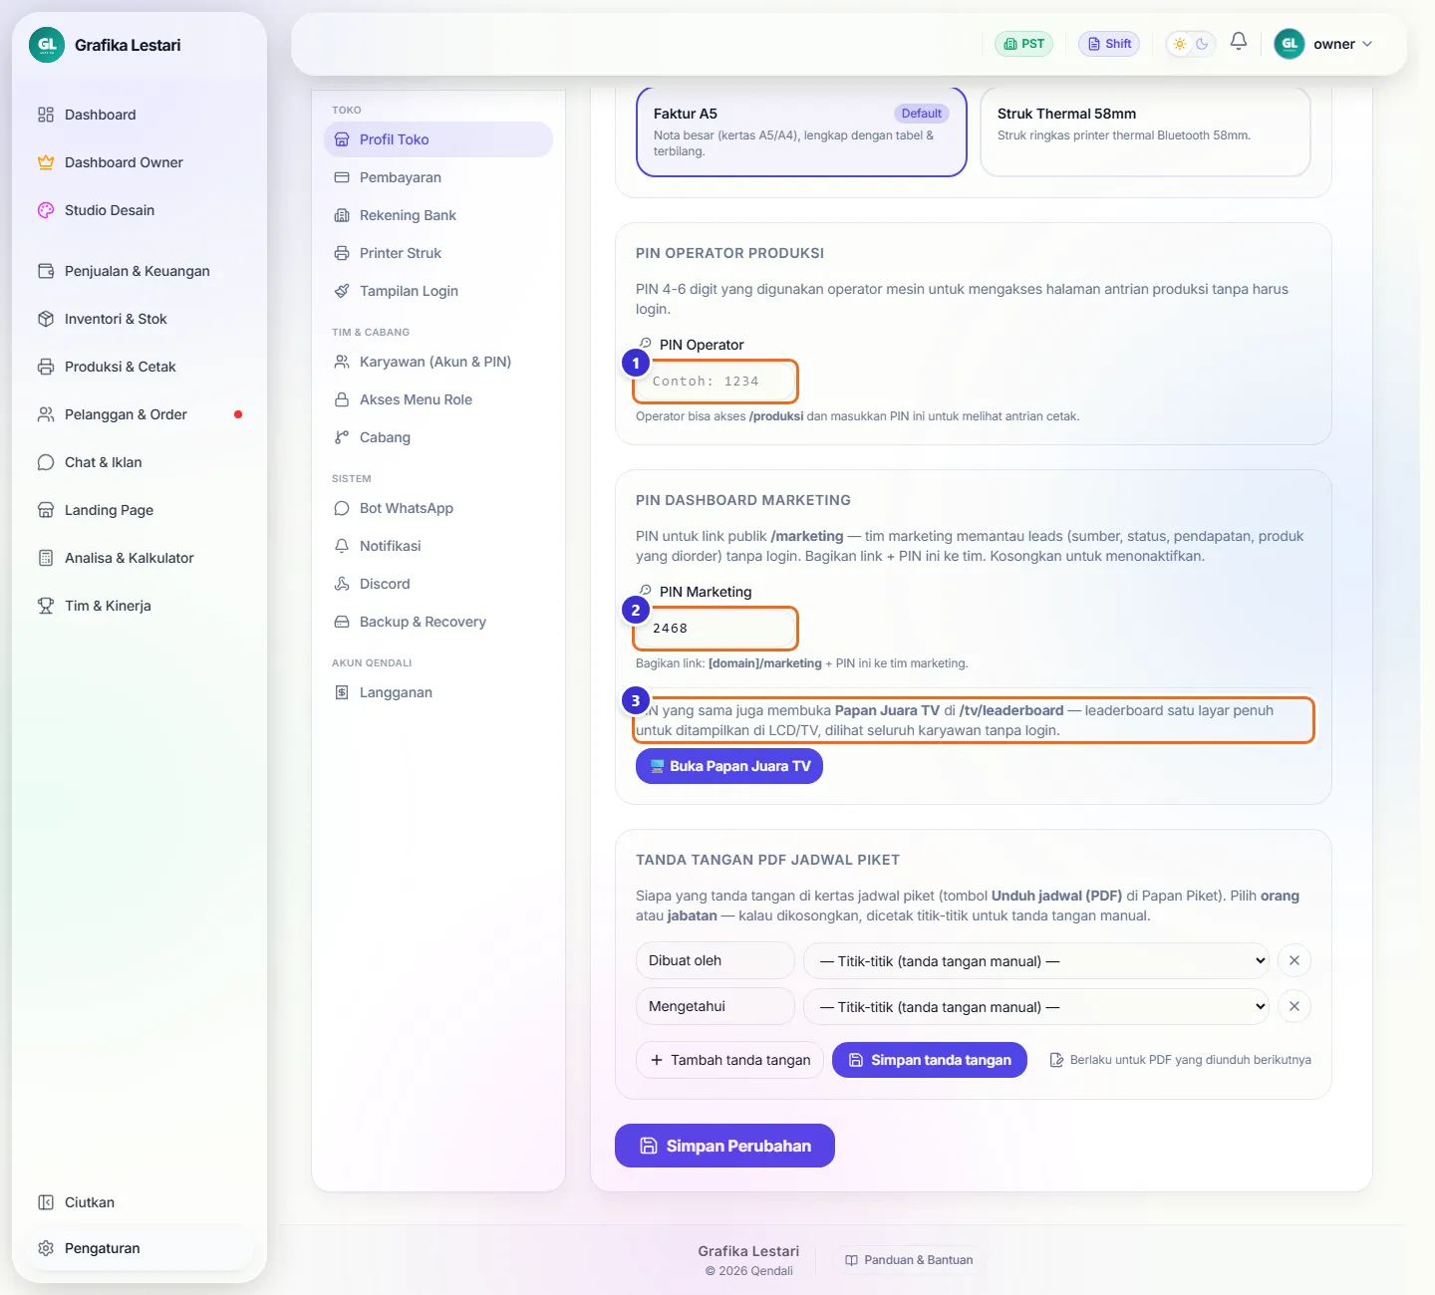Click the notification bell in top bar
The width and height of the screenshot is (1435, 1295).
tap(1239, 42)
